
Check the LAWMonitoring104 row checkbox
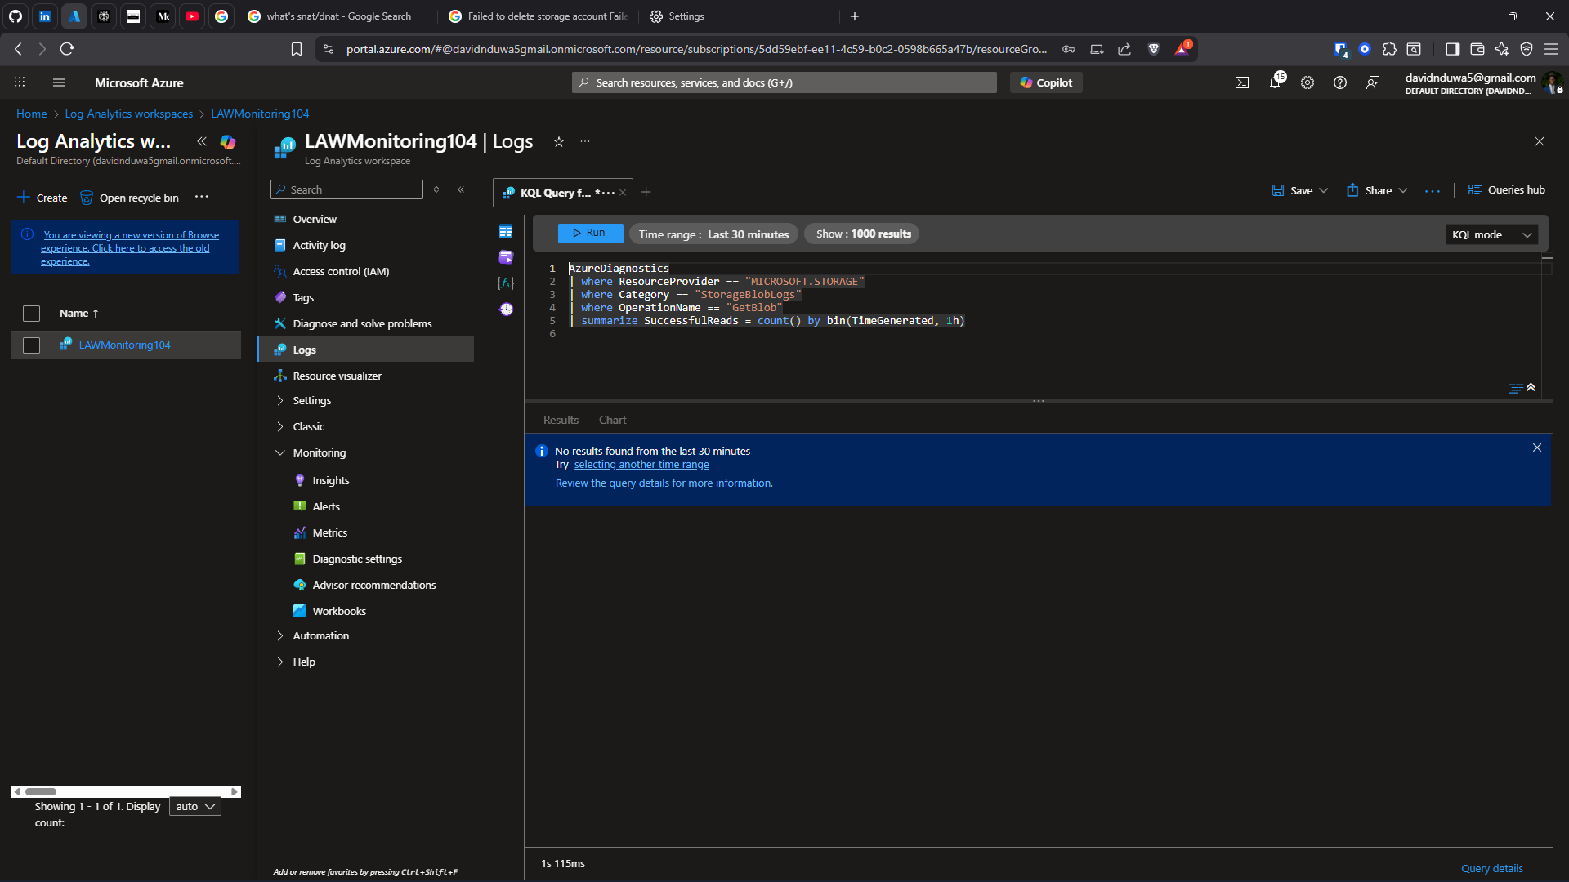[x=31, y=345]
